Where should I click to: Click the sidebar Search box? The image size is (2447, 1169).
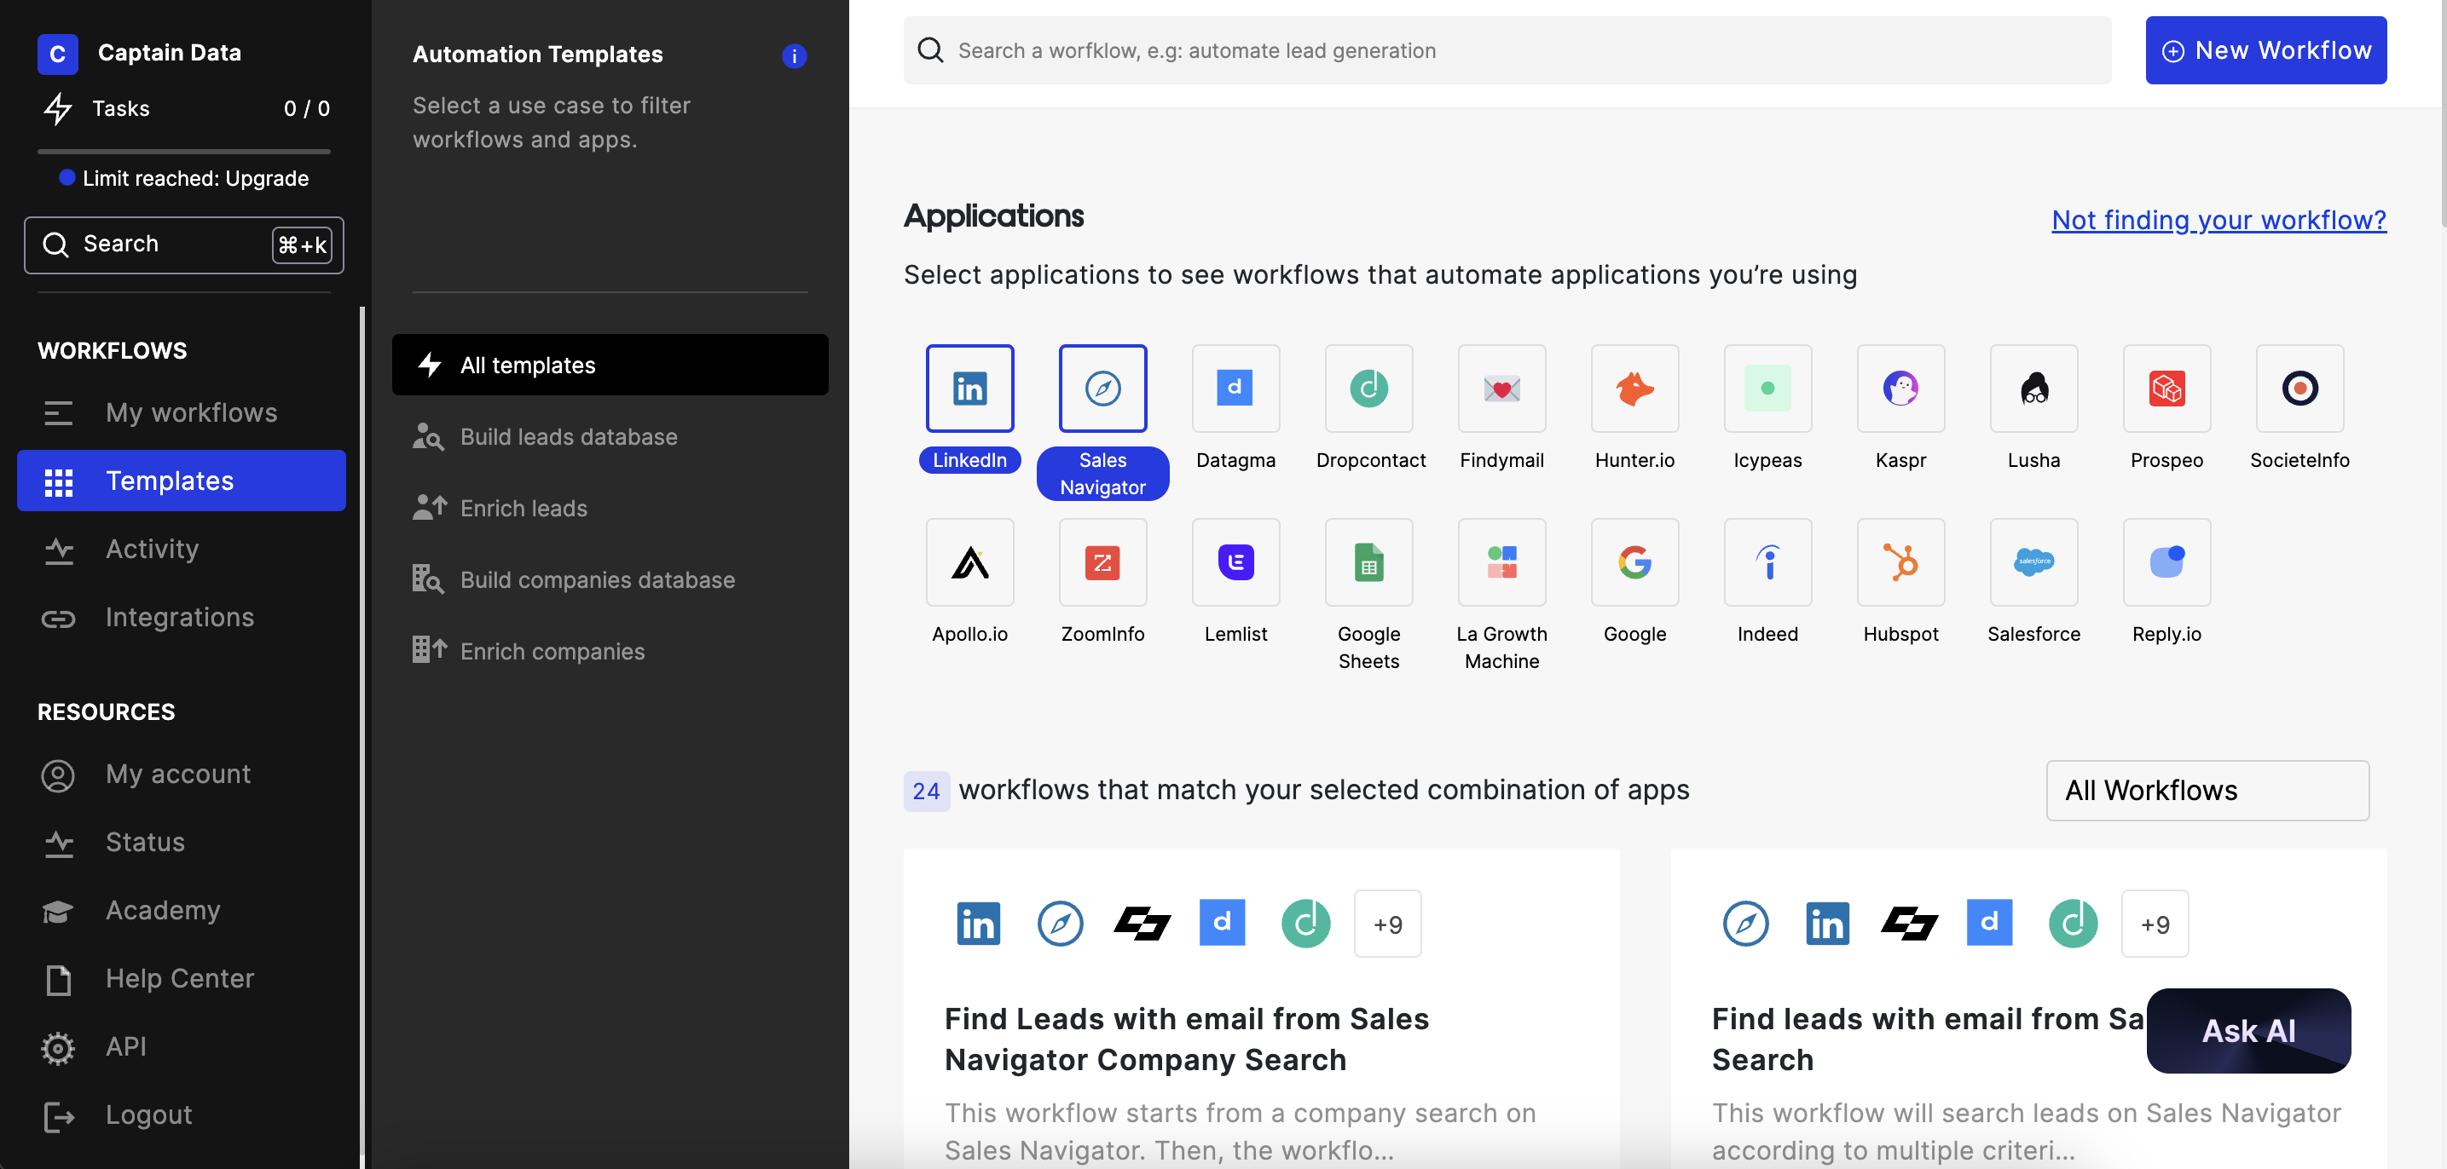pos(183,245)
